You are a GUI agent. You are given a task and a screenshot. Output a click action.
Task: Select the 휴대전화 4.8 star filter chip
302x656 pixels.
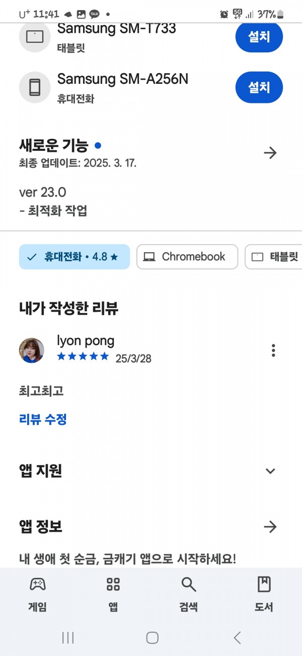tap(74, 257)
